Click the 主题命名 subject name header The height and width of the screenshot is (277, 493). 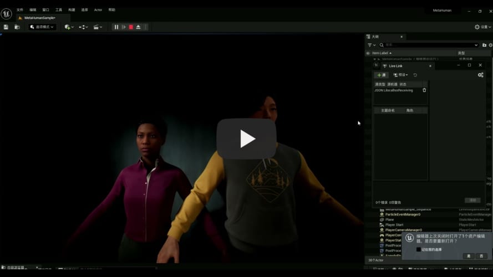pyautogui.click(x=388, y=111)
